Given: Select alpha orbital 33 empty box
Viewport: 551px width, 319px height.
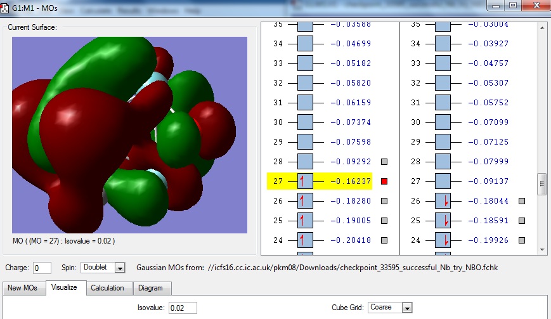Looking at the screenshot, I should pyautogui.click(x=305, y=63).
